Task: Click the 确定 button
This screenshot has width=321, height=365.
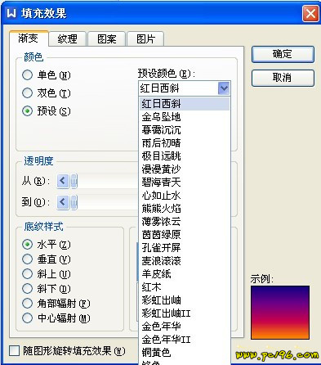Action: (283, 54)
